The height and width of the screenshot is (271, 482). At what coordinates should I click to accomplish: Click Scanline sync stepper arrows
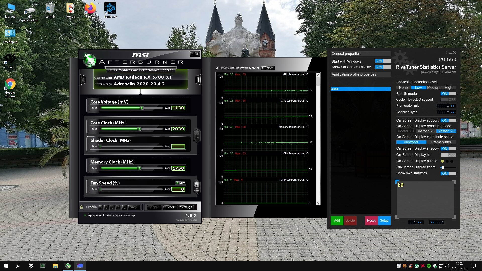pyautogui.click(x=452, y=112)
